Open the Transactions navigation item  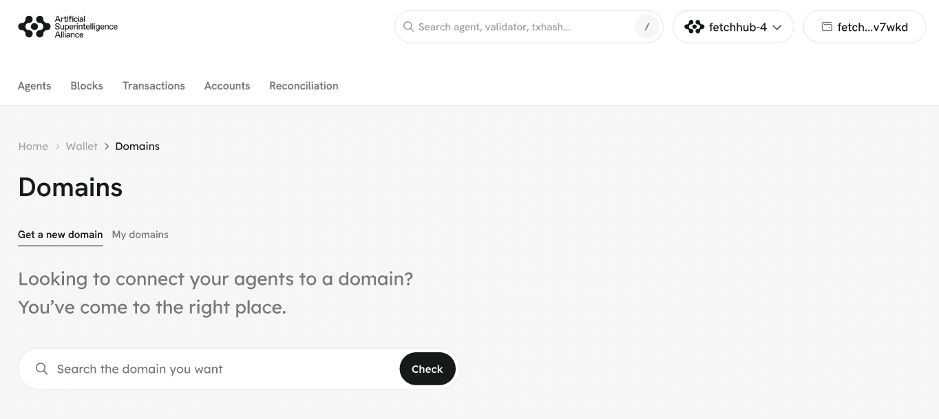click(x=154, y=86)
